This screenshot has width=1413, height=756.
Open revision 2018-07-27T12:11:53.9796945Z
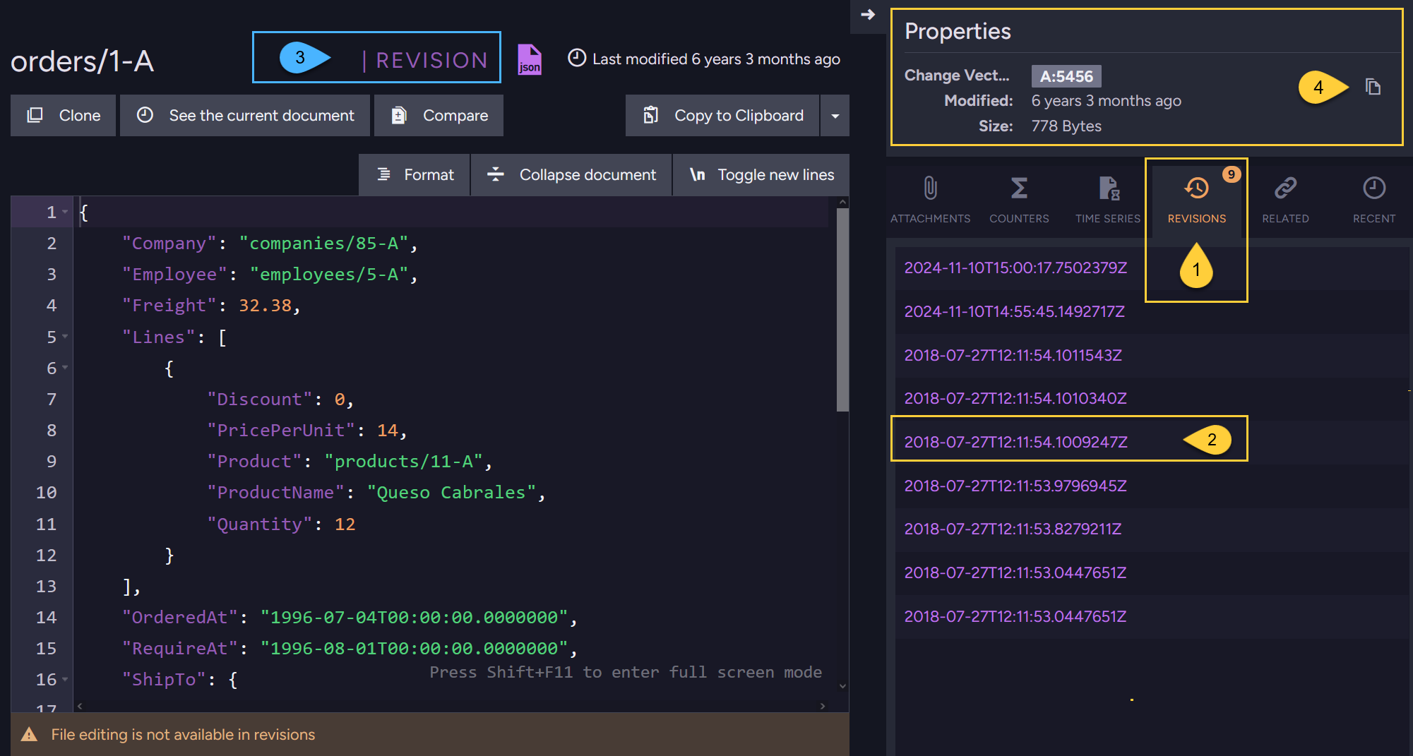coord(1015,486)
